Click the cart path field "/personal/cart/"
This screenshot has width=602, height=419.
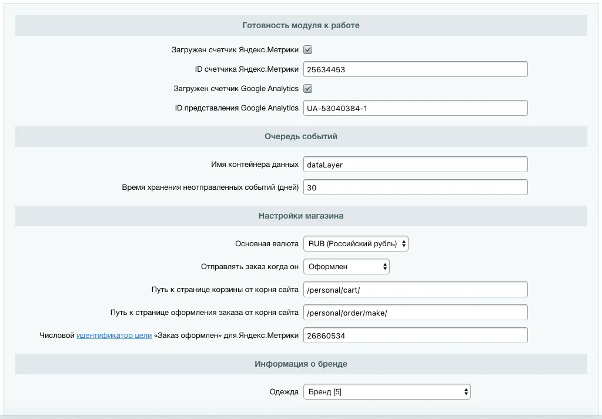coord(415,289)
